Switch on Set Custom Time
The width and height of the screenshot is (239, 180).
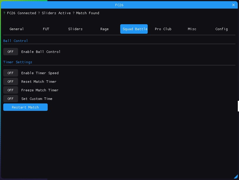pos(11,99)
